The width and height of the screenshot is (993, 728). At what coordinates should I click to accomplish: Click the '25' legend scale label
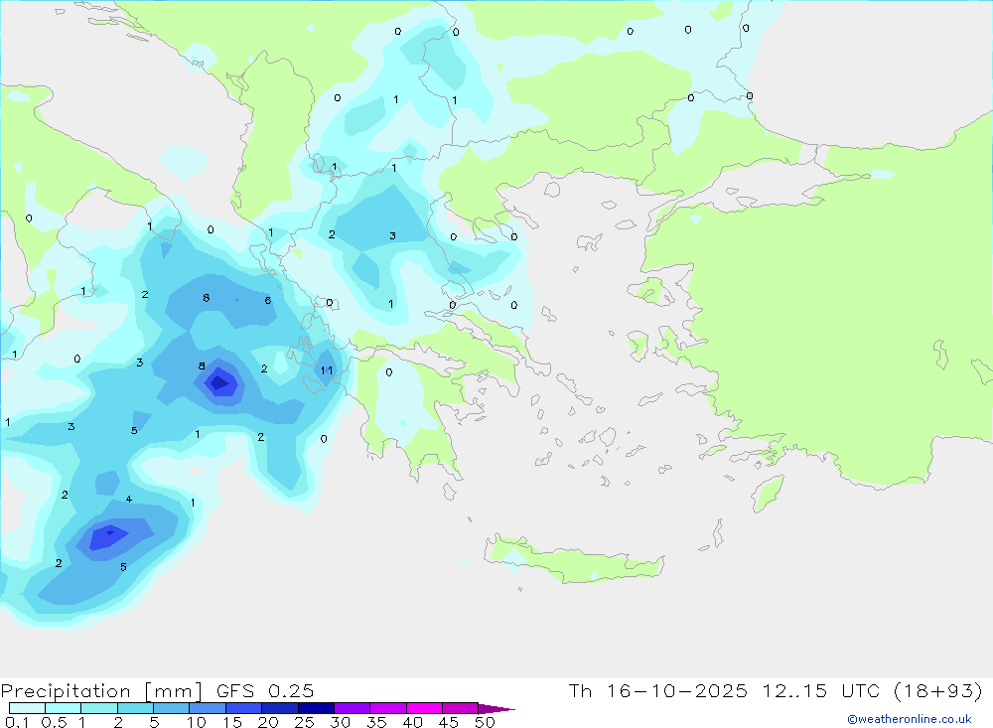coord(304,722)
